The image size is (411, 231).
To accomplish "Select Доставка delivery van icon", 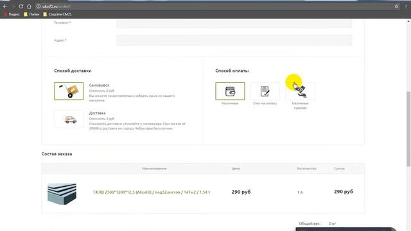I will (x=69, y=119).
